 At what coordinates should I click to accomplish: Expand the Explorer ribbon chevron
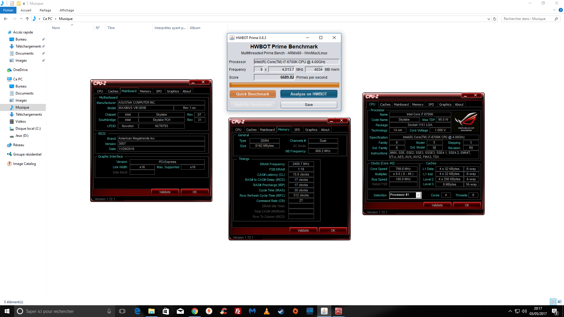[x=554, y=10]
